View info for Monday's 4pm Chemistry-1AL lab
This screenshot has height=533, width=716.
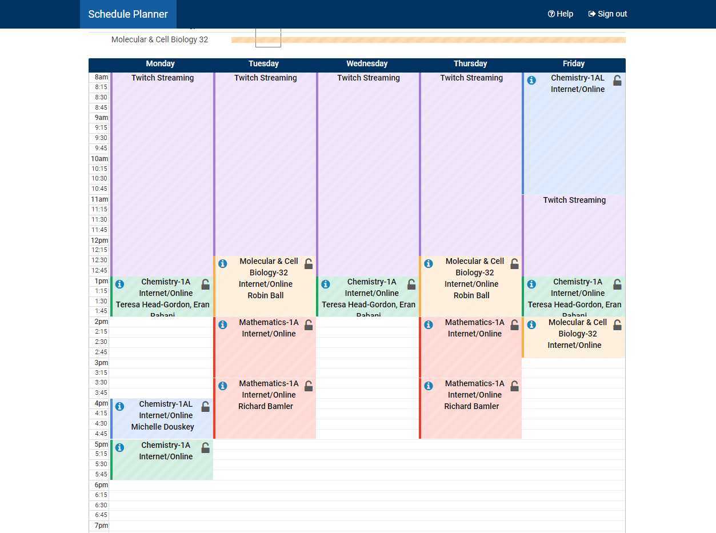coord(119,406)
